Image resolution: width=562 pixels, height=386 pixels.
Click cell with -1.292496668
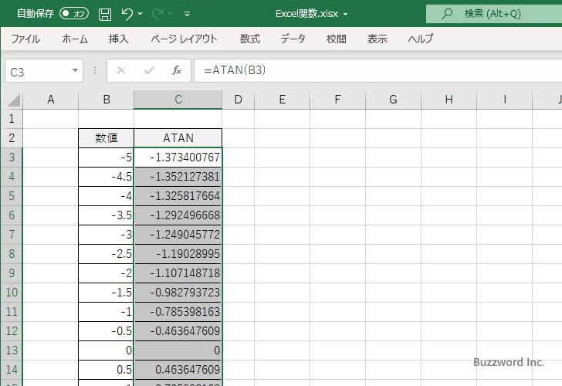[x=178, y=215]
